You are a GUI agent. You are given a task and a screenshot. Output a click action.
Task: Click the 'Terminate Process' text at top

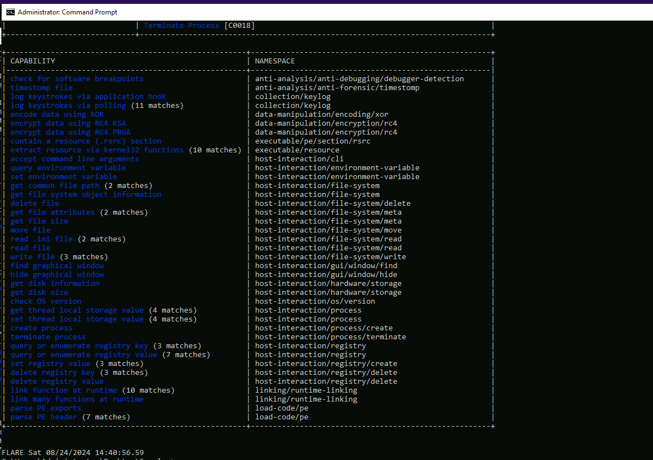(181, 26)
